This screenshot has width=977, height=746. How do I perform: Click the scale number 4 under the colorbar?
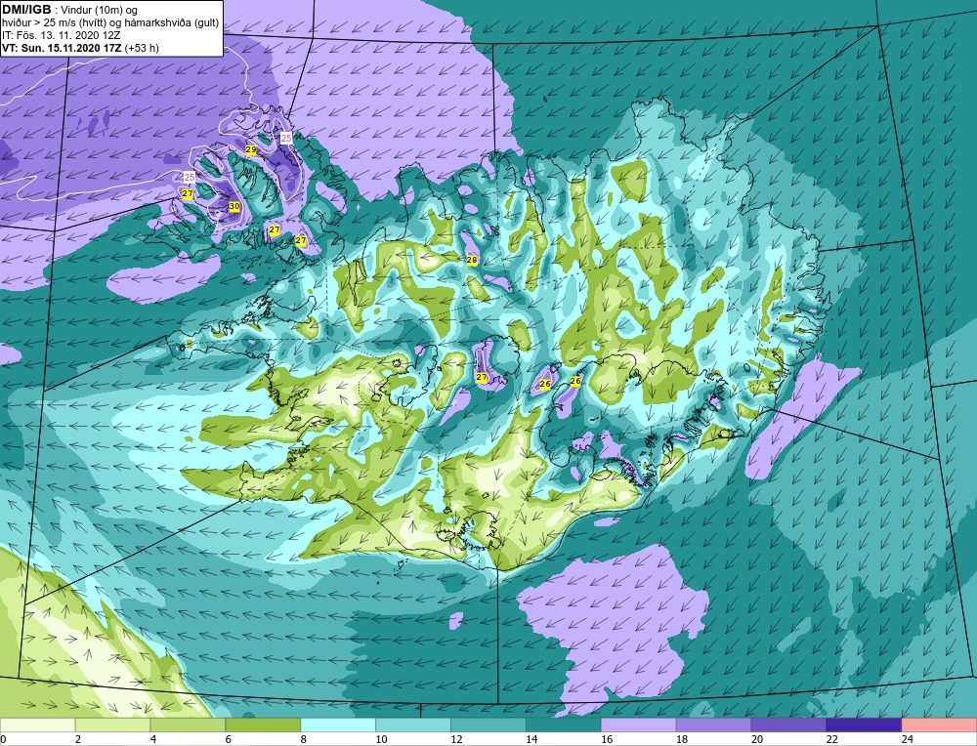(x=153, y=739)
